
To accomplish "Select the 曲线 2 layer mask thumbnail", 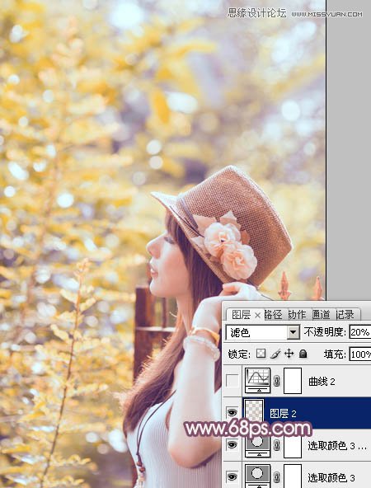I will pos(293,381).
